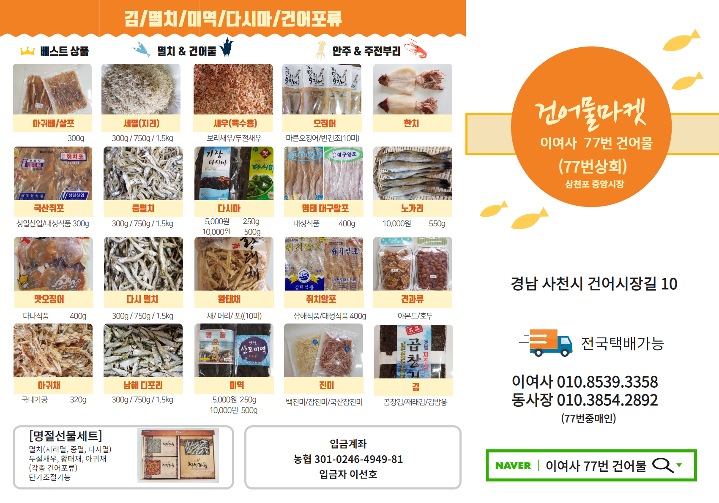Click the 명절선물세트 gift box photo

178,456
